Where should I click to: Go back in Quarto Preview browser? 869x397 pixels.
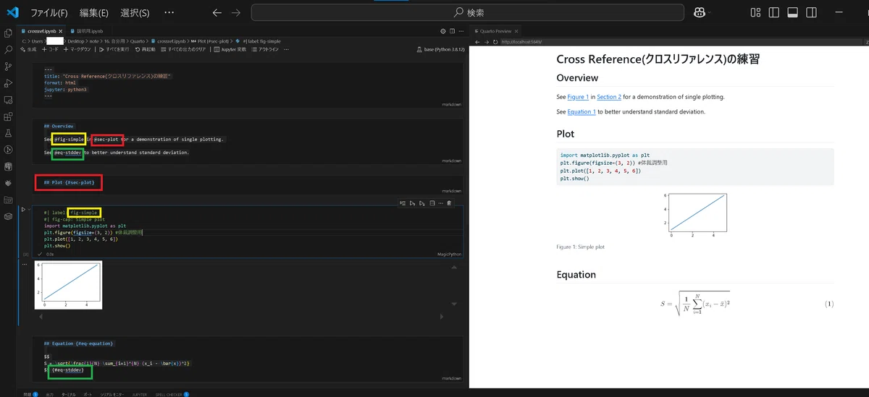pyautogui.click(x=477, y=42)
